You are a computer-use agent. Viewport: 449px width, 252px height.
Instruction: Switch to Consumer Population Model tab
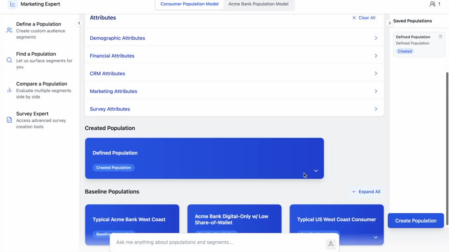pos(189,4)
